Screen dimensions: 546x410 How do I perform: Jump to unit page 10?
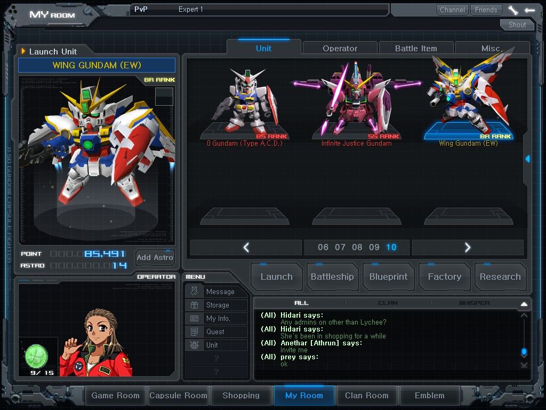pos(391,247)
